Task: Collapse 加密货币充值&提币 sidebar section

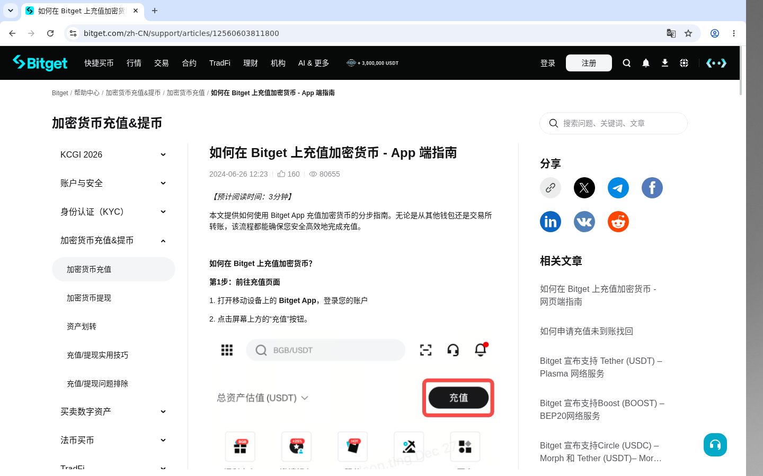Action: 113,240
